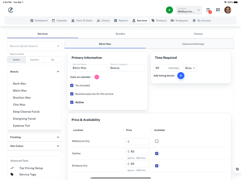The image size is (241, 180).
Task: Click the Available column header
Action: coord(159,130)
